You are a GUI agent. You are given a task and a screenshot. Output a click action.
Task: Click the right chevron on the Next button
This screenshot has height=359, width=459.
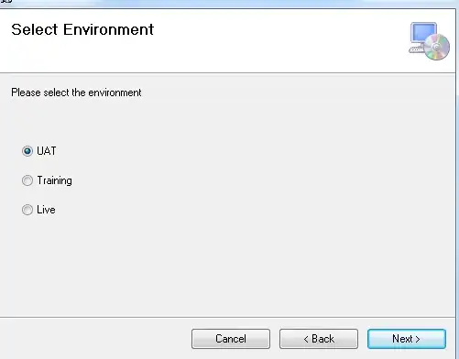[418, 339]
